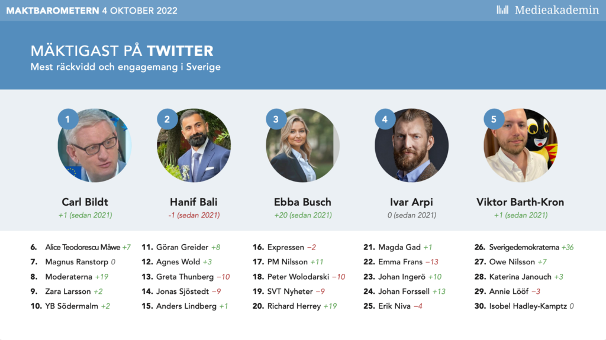Click the Maktbarometern 4 Oktober 2022 title
Viewport: 606px width, 340px height.
click(x=92, y=11)
